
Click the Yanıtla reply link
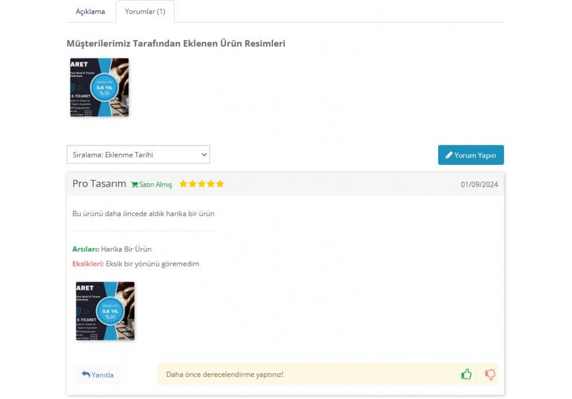pyautogui.click(x=97, y=374)
